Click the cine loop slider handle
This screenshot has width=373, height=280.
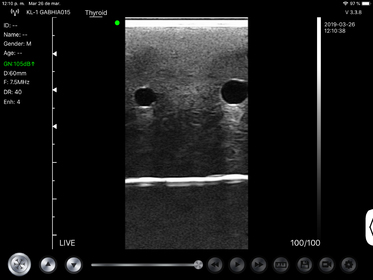point(198,265)
